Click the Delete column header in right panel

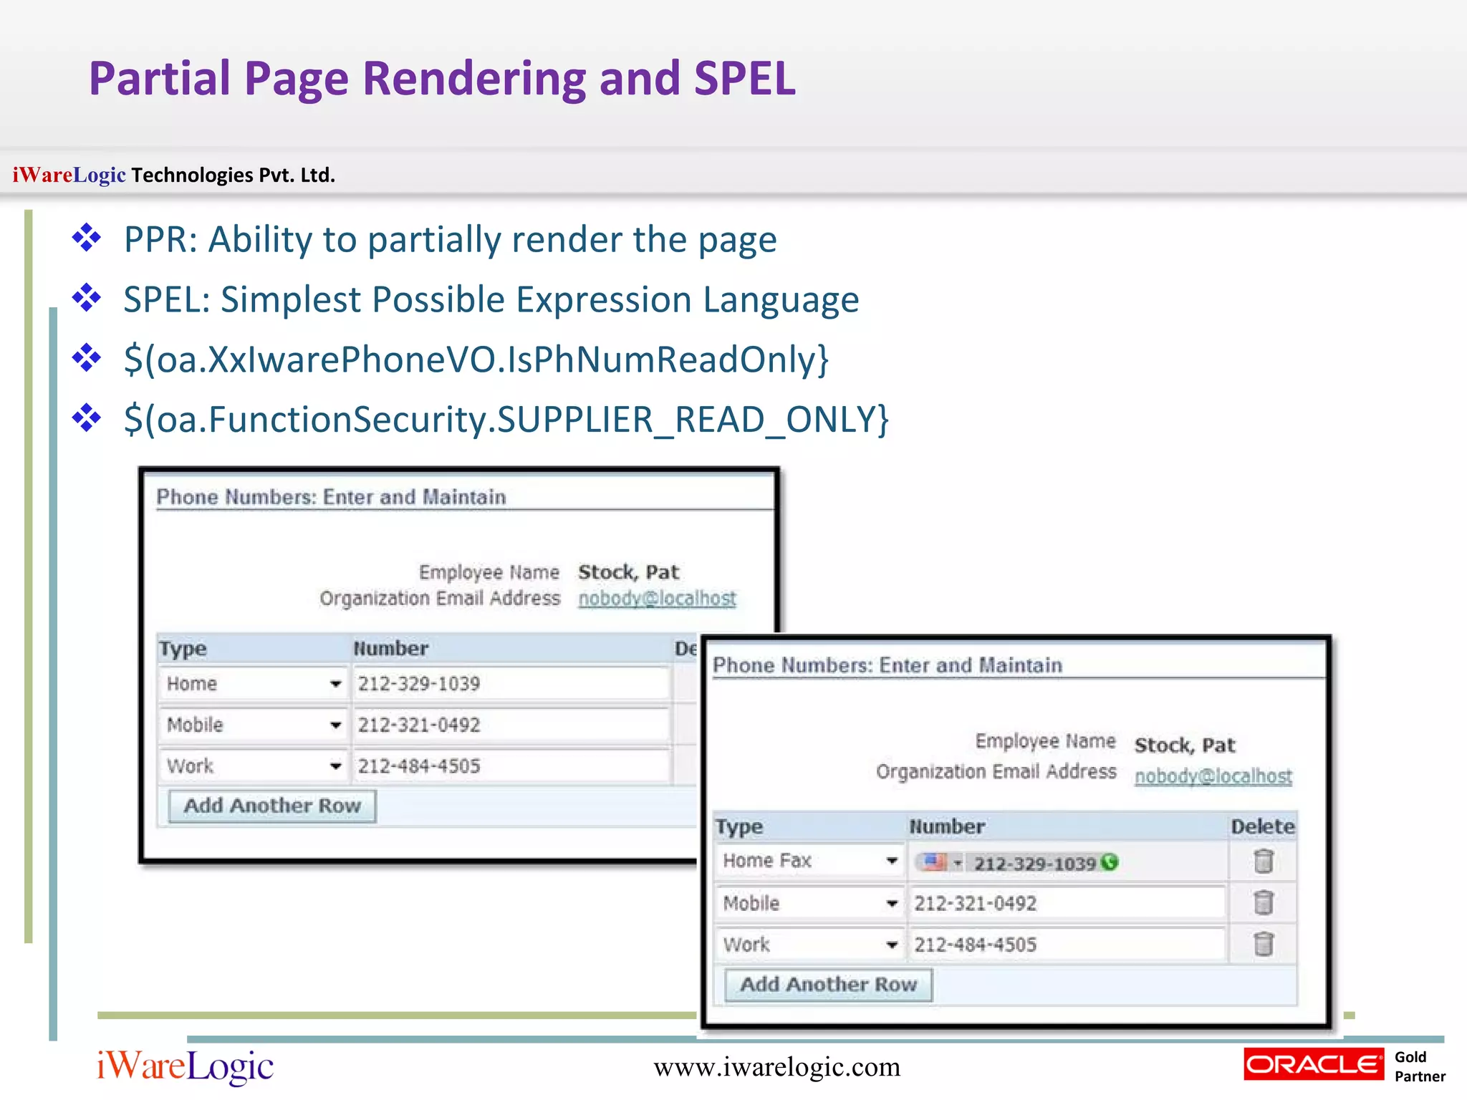[1263, 827]
